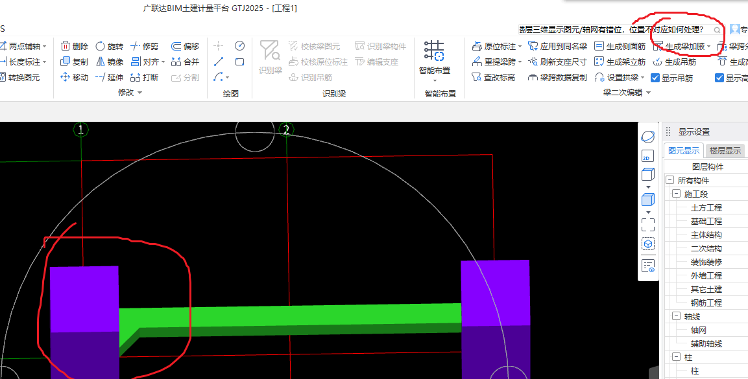Select 土方工程 in the layer tree
Image resolution: width=748 pixels, height=379 pixels.
pos(706,207)
